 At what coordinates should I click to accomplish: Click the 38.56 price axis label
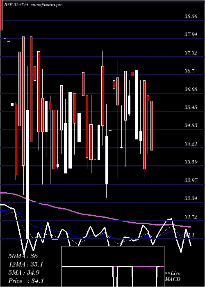[191, 16]
